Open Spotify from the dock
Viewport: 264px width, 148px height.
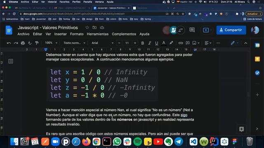tap(137, 142)
